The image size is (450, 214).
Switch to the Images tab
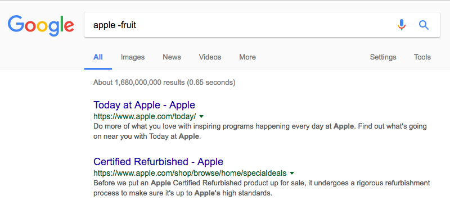tap(133, 57)
